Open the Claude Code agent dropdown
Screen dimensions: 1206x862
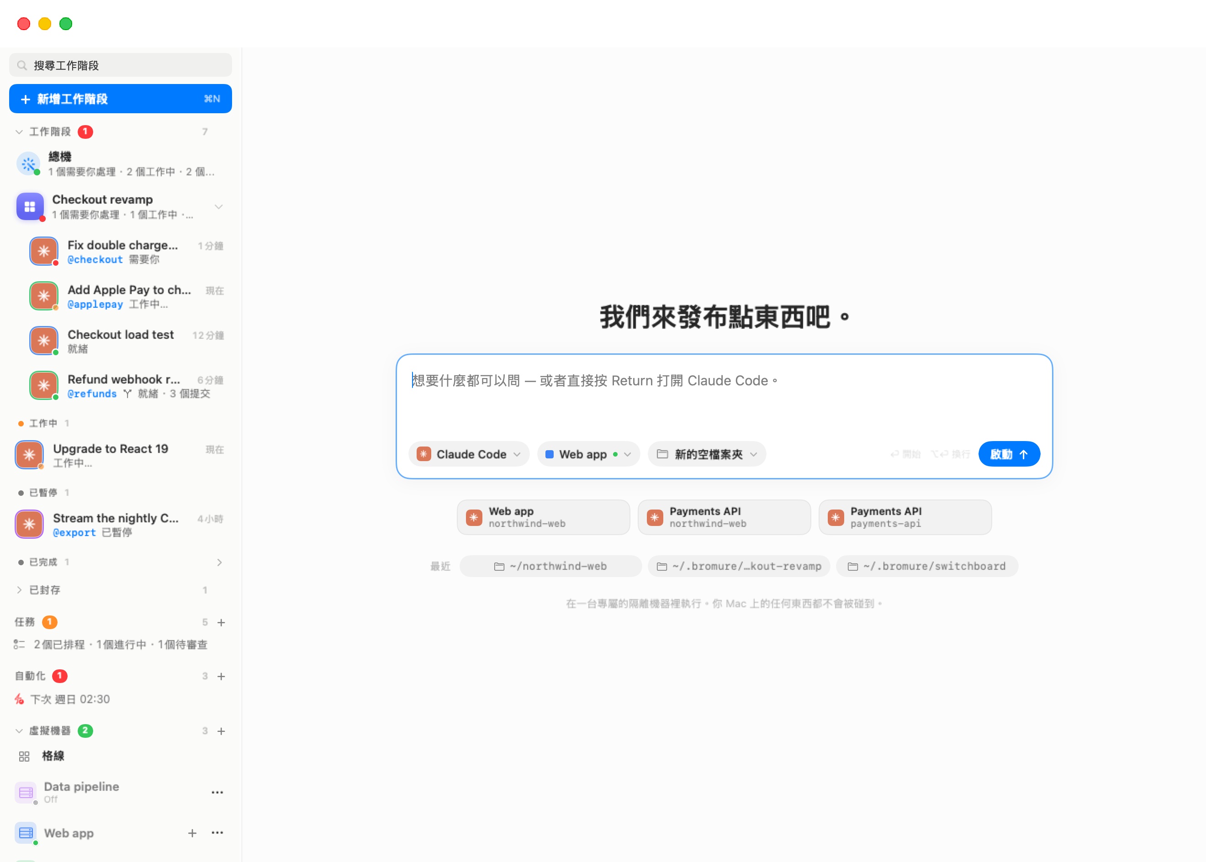pos(469,454)
